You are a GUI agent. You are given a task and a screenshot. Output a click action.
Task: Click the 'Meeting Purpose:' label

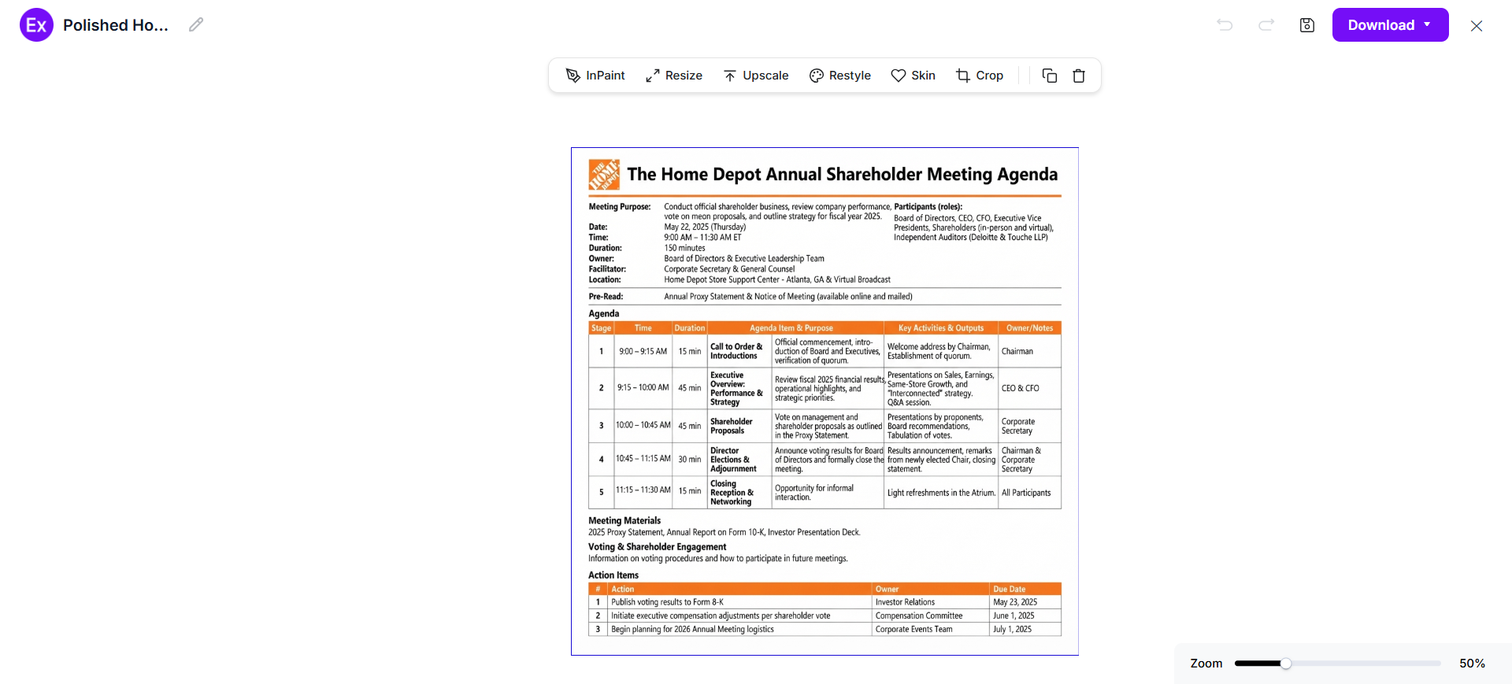click(x=620, y=207)
